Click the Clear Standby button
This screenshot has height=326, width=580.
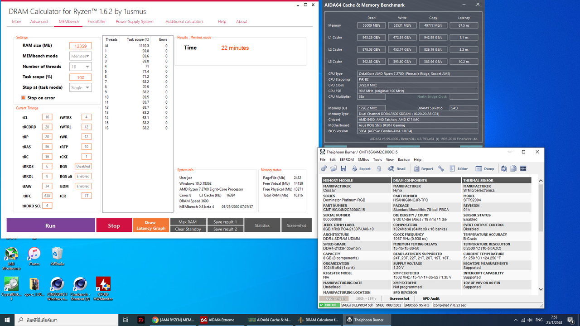(x=188, y=229)
